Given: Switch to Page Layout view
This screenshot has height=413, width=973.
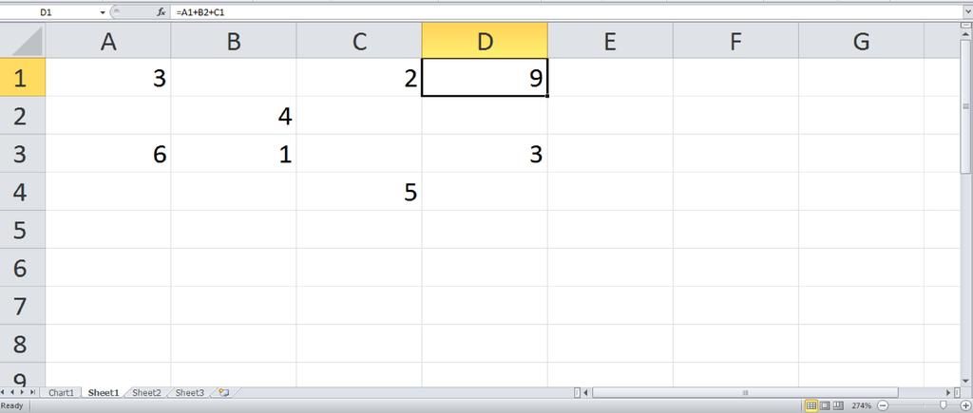Looking at the screenshot, I should point(825,405).
